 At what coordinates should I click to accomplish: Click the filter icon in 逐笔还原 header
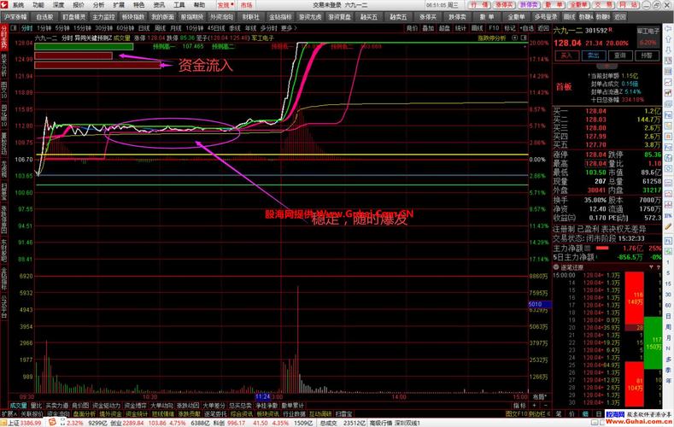click(651, 267)
